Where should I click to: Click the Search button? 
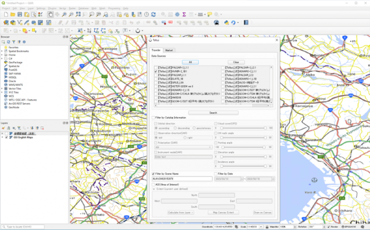[x=213, y=113]
